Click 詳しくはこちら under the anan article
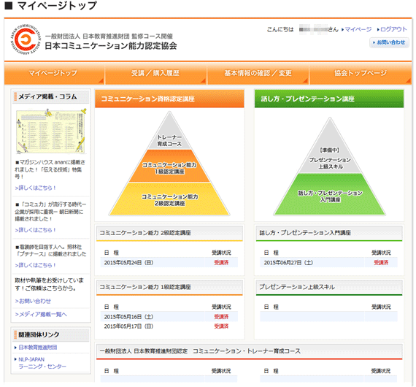Screen dimensions: 416x387 pos(35,188)
